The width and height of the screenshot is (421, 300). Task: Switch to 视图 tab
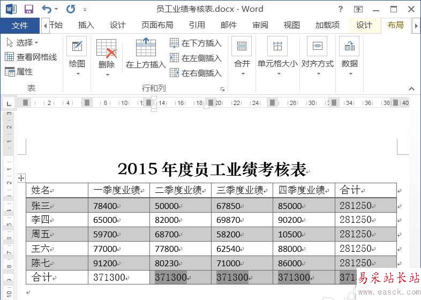pyautogui.click(x=291, y=25)
